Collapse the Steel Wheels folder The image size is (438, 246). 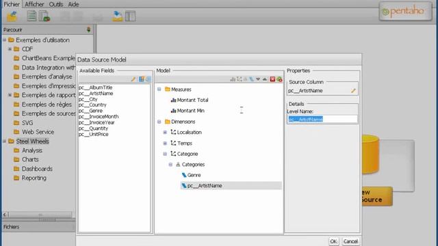tap(5, 141)
